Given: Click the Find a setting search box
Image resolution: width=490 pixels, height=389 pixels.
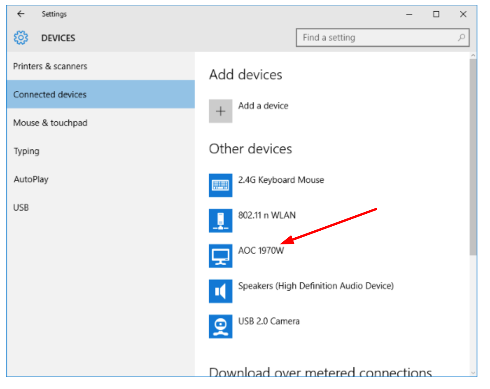Looking at the screenshot, I should click(377, 38).
